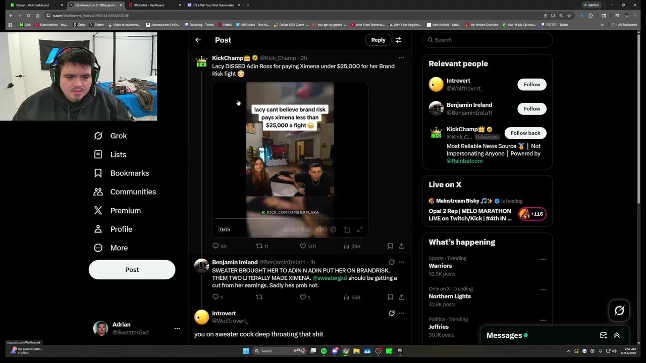This screenshot has height=363, width=646.
Task: Bookmark KickChamp's post
Action: tap(390, 246)
